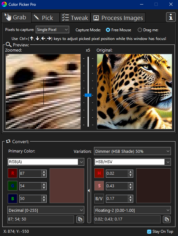Click the red R channel swatch
This screenshot has width=178, height=236.
[x=13, y=173]
